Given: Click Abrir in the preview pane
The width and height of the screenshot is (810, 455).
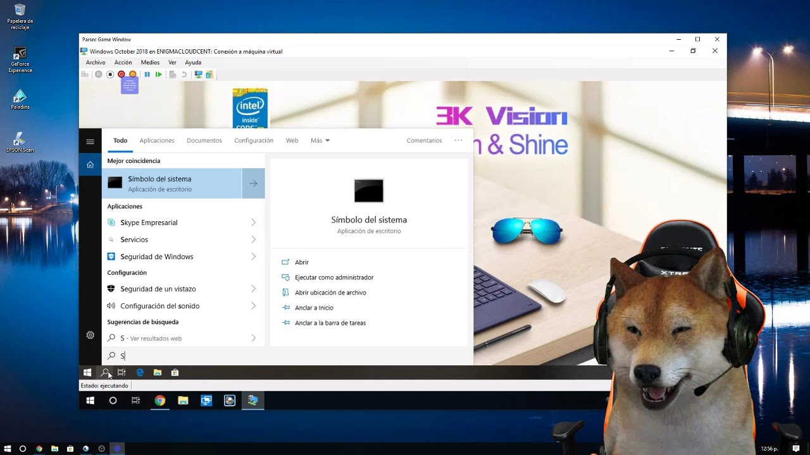Looking at the screenshot, I should [x=302, y=262].
